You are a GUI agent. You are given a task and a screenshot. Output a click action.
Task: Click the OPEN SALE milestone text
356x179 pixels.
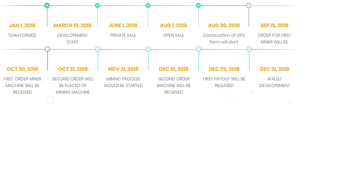[174, 35]
